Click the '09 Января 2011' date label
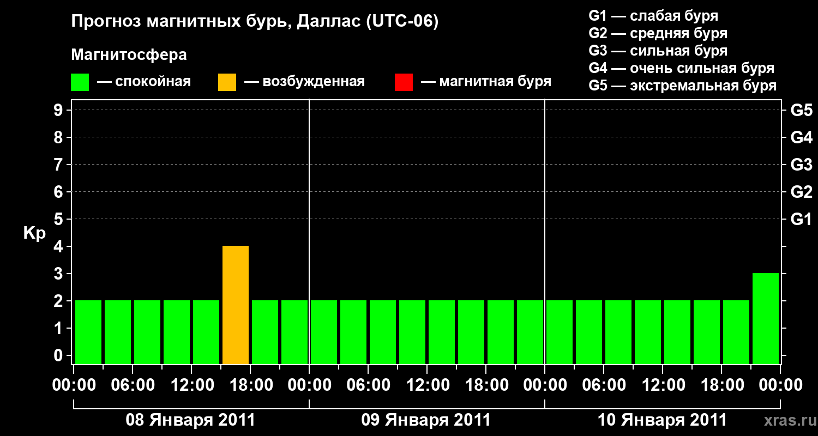The width and height of the screenshot is (818, 436). point(426,420)
